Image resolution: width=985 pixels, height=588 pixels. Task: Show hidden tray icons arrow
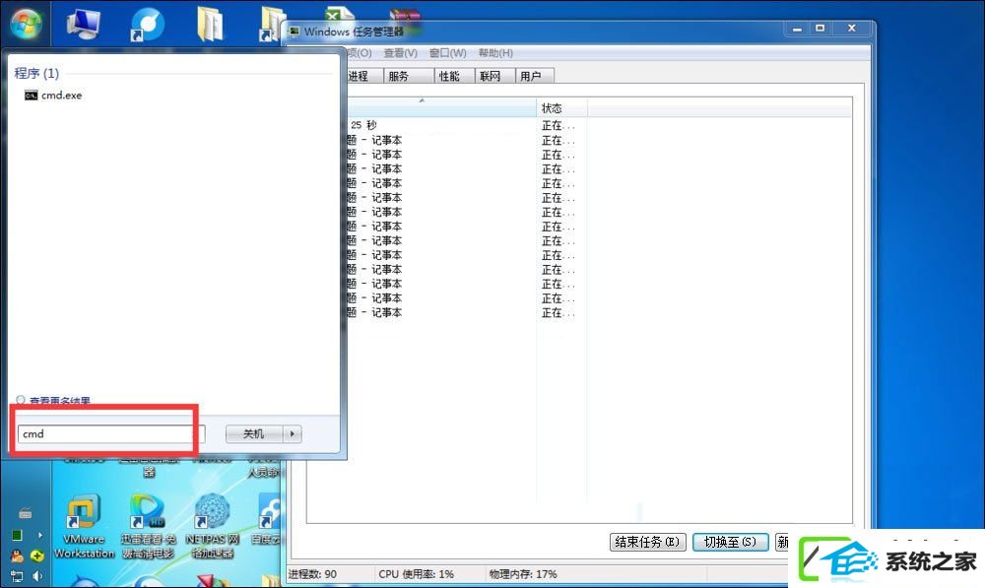pos(39,535)
